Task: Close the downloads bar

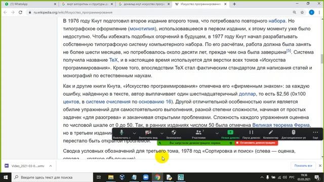Action: 320,166
